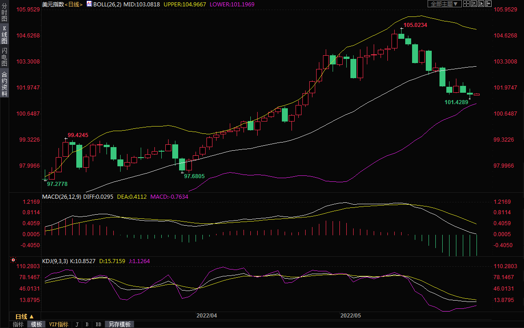Click the rightmost export-arrow chart icon
524x328 pixels.
pyautogui.click(x=488, y=4)
